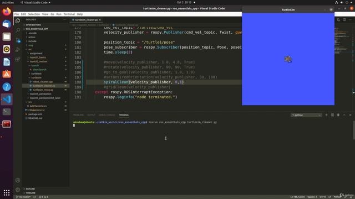The image size is (355, 199).
Task: Click the turtle in the TurtleSim window
Action: tap(288, 59)
